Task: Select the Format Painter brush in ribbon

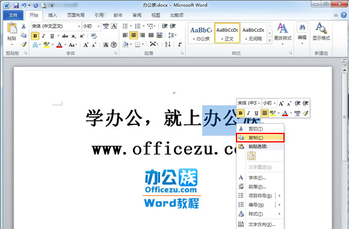Action: coord(23,44)
